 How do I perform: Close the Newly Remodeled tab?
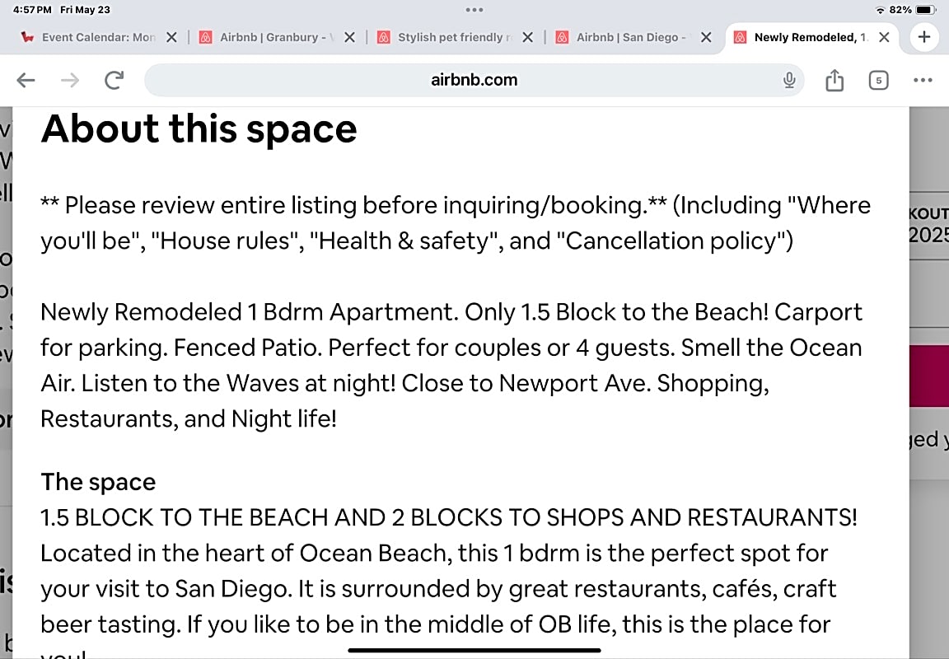coord(884,37)
